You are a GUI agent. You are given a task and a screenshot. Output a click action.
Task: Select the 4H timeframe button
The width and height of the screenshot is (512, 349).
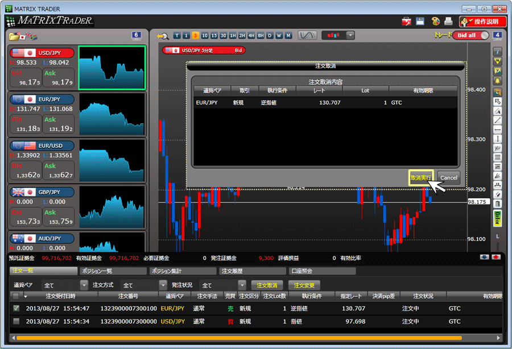(x=251, y=36)
